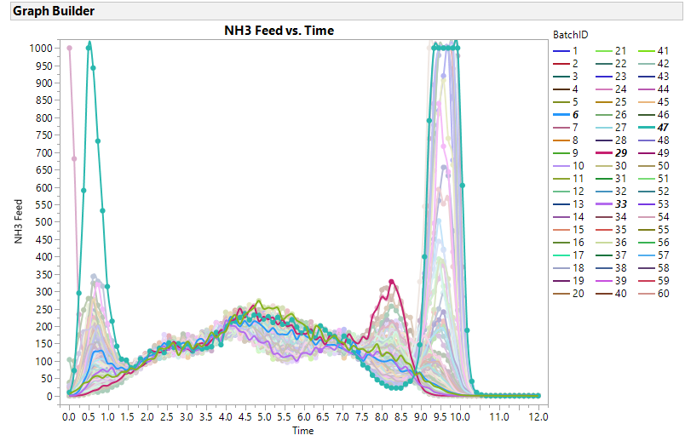
Task: Click the 250 y-axis tick label
Action: click(43, 310)
